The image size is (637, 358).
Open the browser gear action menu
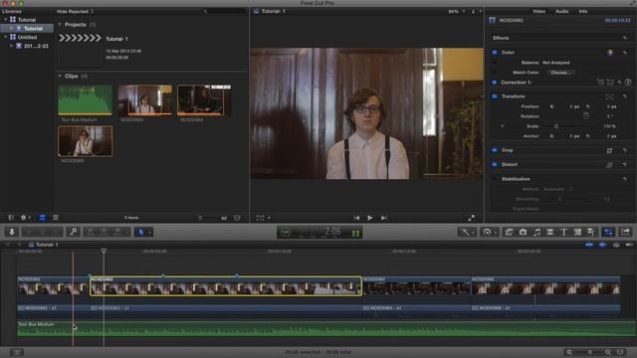(25, 218)
